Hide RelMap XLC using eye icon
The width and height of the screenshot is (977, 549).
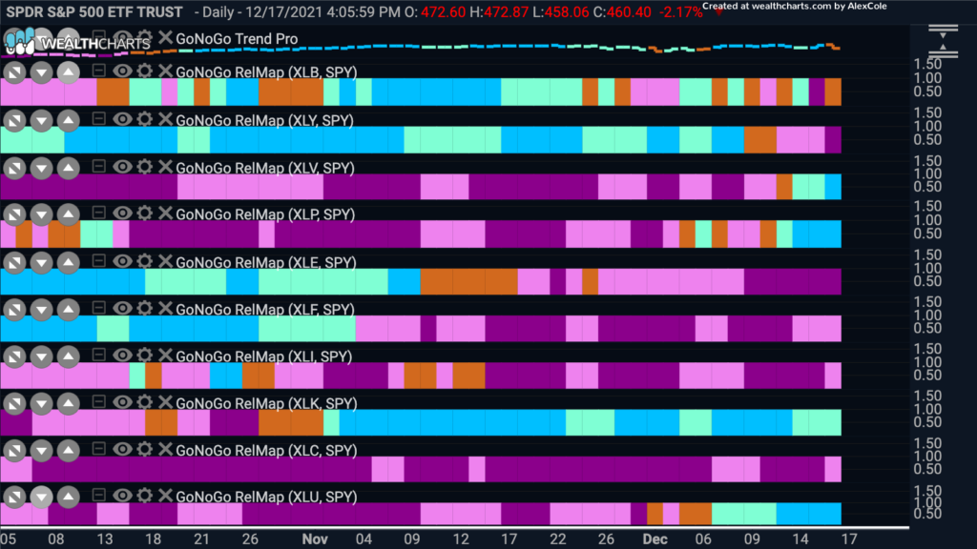point(122,449)
